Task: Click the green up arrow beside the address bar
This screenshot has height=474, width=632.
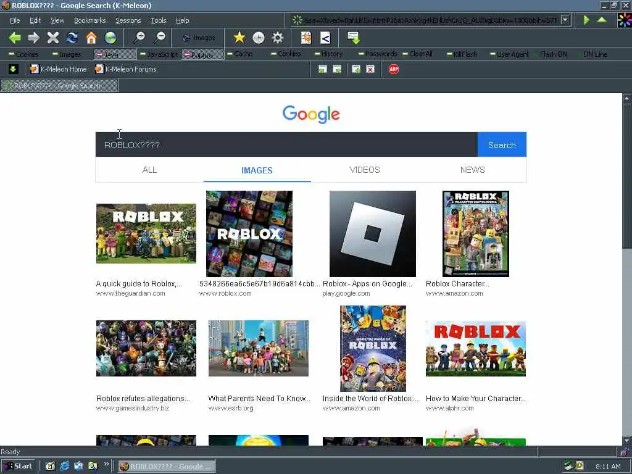Action: click(602, 20)
